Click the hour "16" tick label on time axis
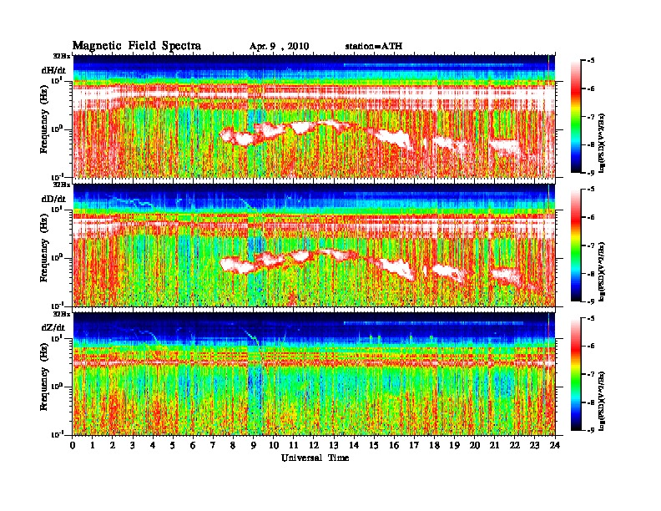 click(x=394, y=446)
